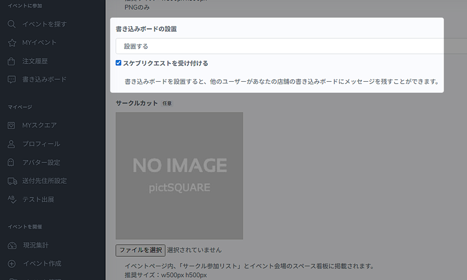Click the magnifying glass search icon

12,24
